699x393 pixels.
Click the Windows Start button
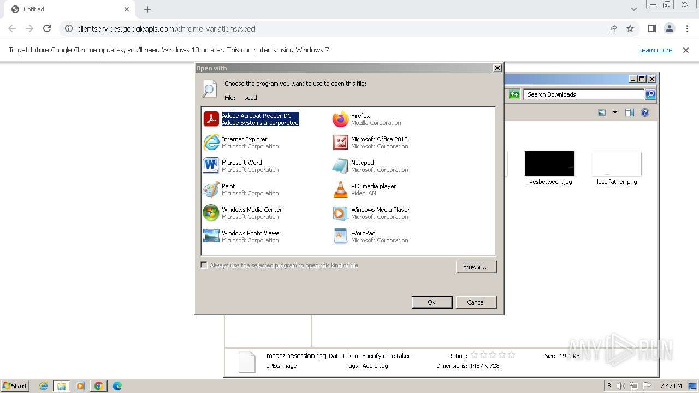tap(15, 386)
